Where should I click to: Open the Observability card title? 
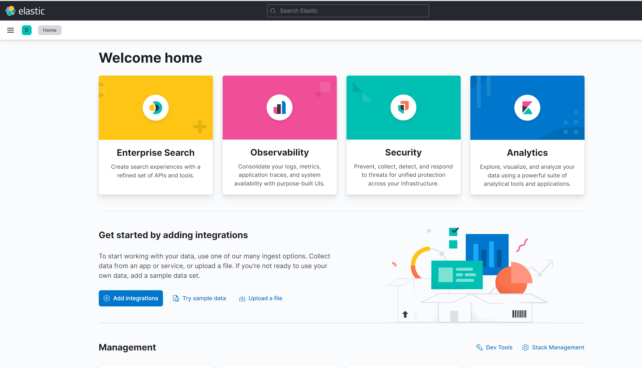[x=280, y=153]
